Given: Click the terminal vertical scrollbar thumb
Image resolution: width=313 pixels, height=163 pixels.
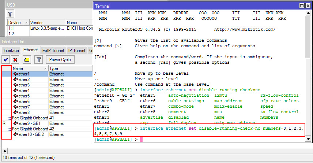Looking at the screenshot, I should 308,37.
